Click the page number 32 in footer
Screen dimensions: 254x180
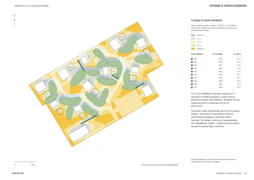pyautogui.click(x=246, y=173)
